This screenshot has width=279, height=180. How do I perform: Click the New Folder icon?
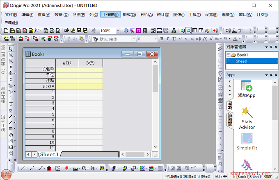[12, 31]
